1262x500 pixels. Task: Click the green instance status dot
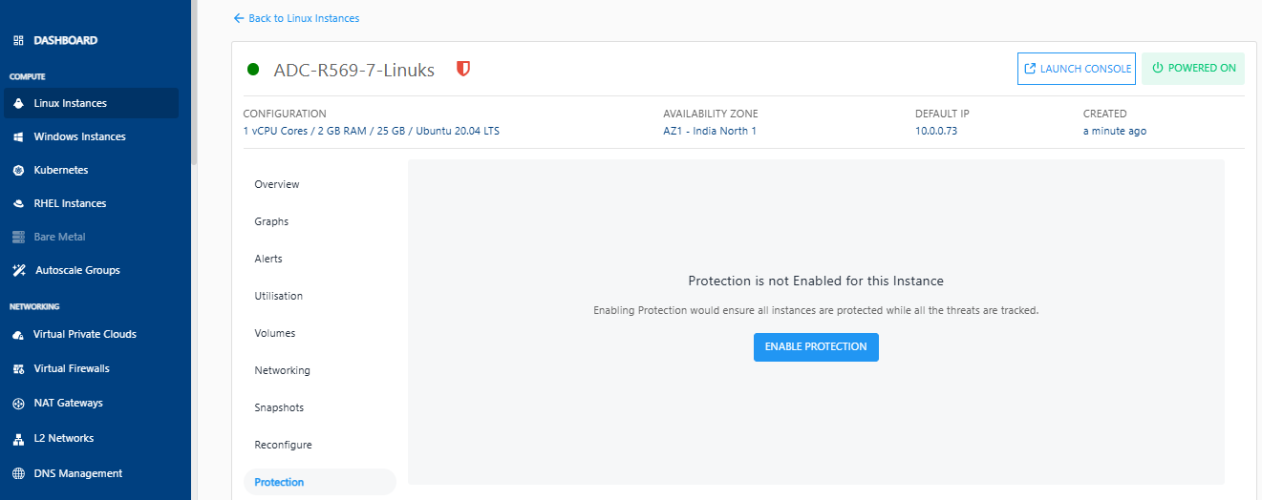click(x=253, y=69)
